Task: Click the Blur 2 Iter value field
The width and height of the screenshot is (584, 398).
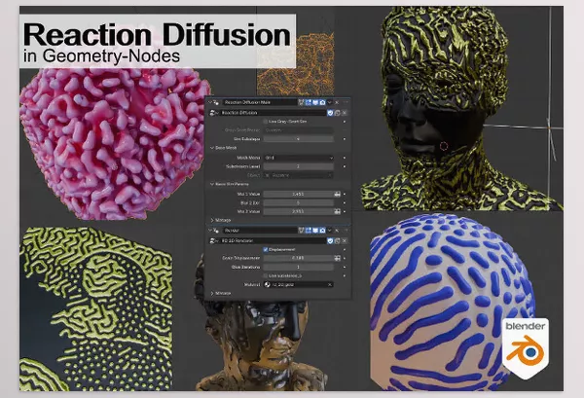Action: coord(299,203)
